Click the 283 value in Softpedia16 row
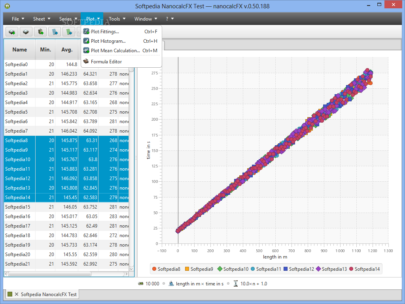This screenshot has height=304, width=405. tap(113, 217)
